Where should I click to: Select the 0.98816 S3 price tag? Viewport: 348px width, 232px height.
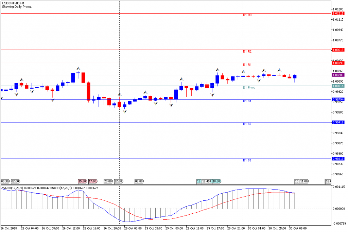click(338, 159)
